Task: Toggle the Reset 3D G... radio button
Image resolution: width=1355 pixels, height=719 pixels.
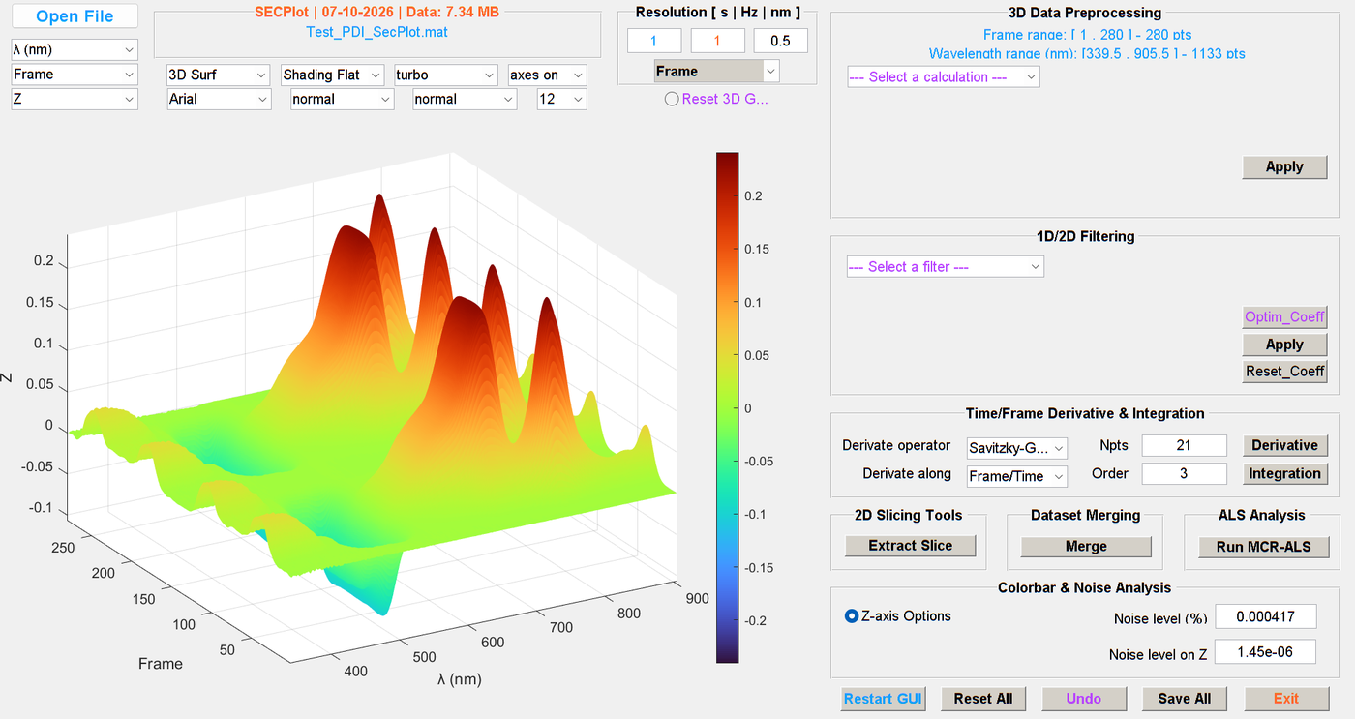Action: click(x=672, y=99)
